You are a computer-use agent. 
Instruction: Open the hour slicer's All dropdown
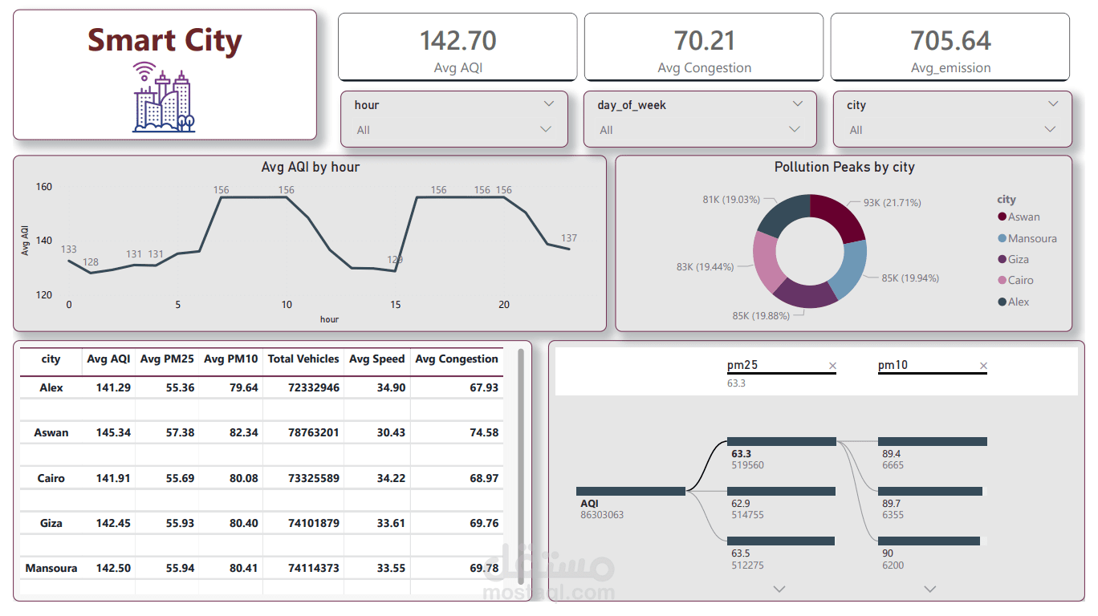click(x=454, y=130)
